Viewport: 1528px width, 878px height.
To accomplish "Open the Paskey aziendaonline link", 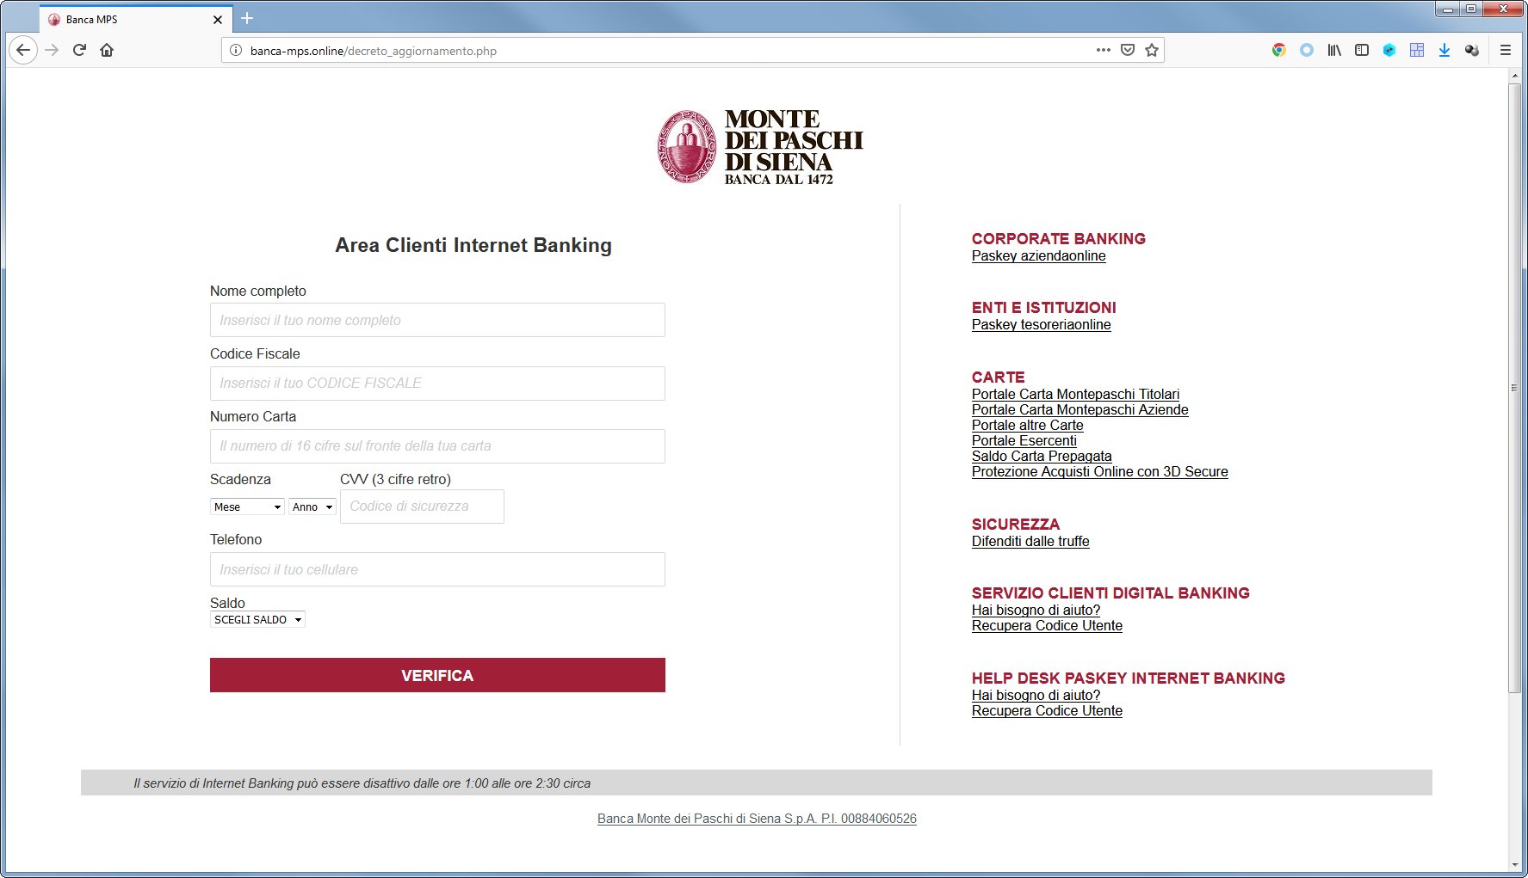I will (x=1038, y=255).
